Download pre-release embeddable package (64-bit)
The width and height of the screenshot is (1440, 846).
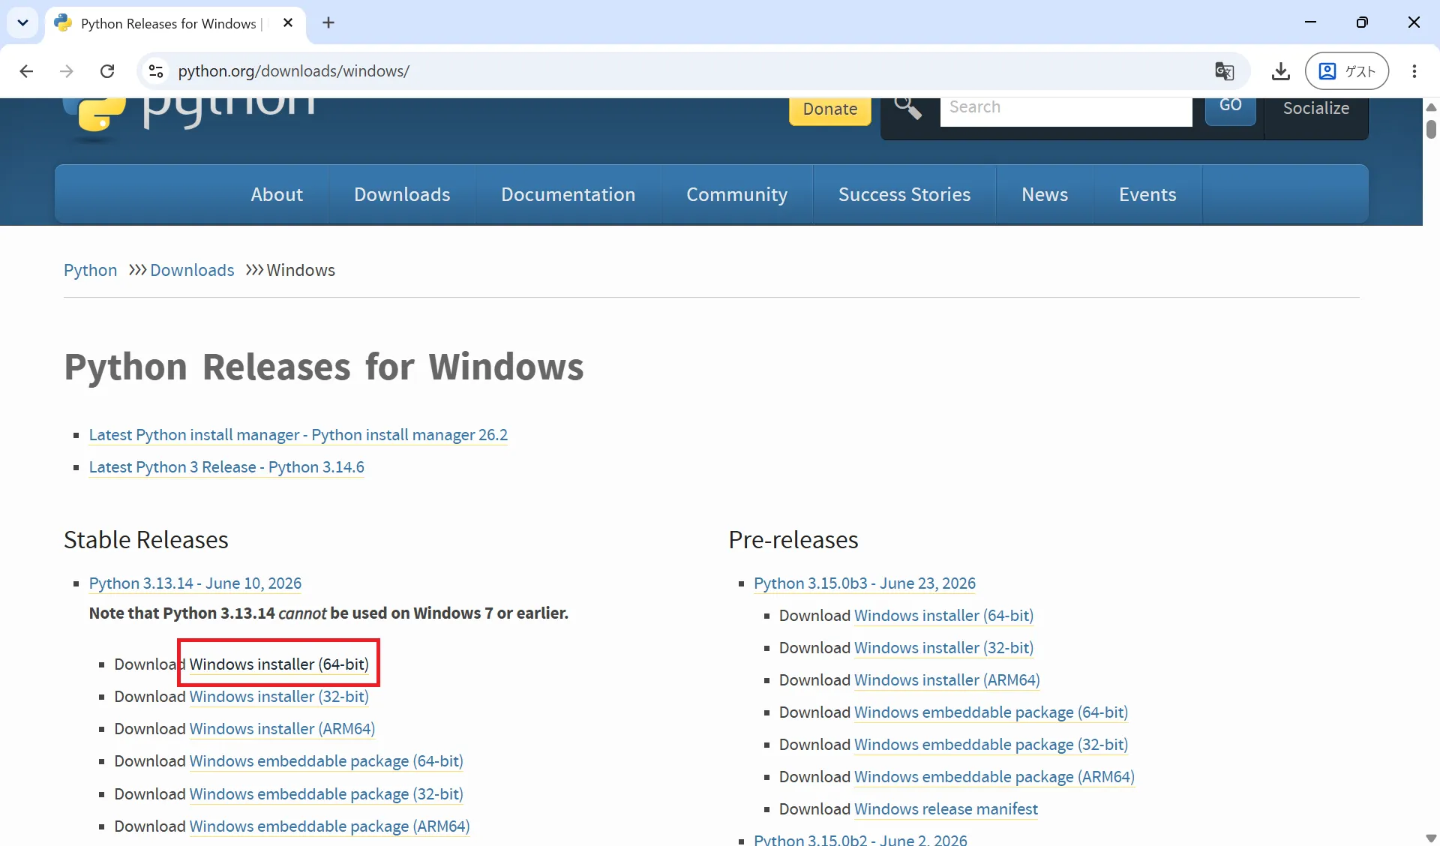point(991,712)
